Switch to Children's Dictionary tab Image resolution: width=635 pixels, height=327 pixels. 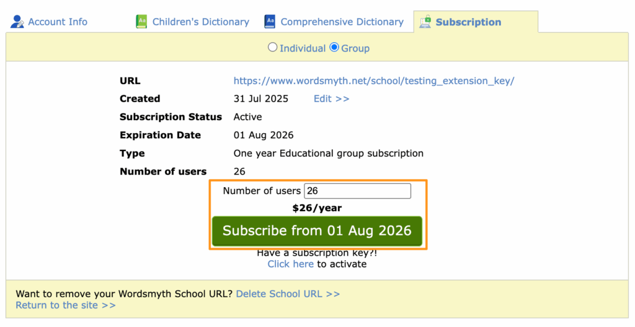point(200,22)
